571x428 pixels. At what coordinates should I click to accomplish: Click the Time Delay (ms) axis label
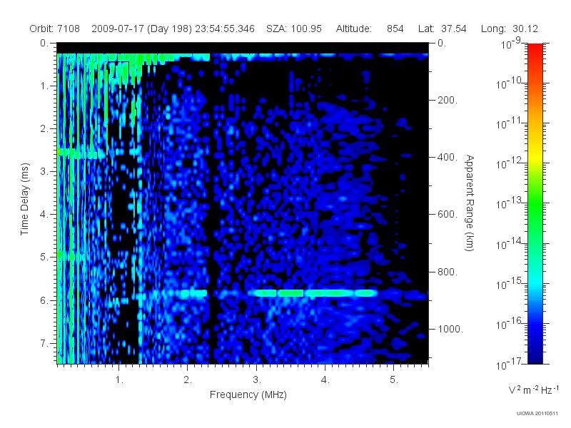point(24,199)
